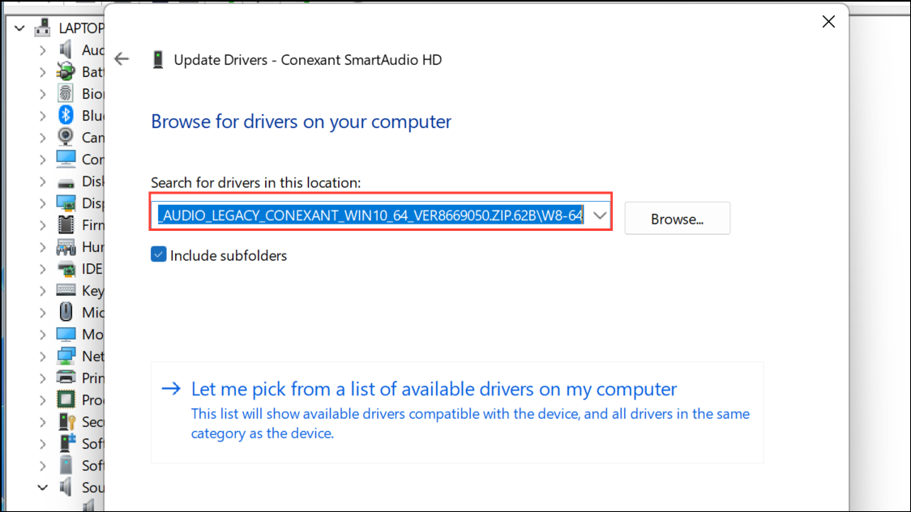Expand the Security devices tree node

point(42,422)
